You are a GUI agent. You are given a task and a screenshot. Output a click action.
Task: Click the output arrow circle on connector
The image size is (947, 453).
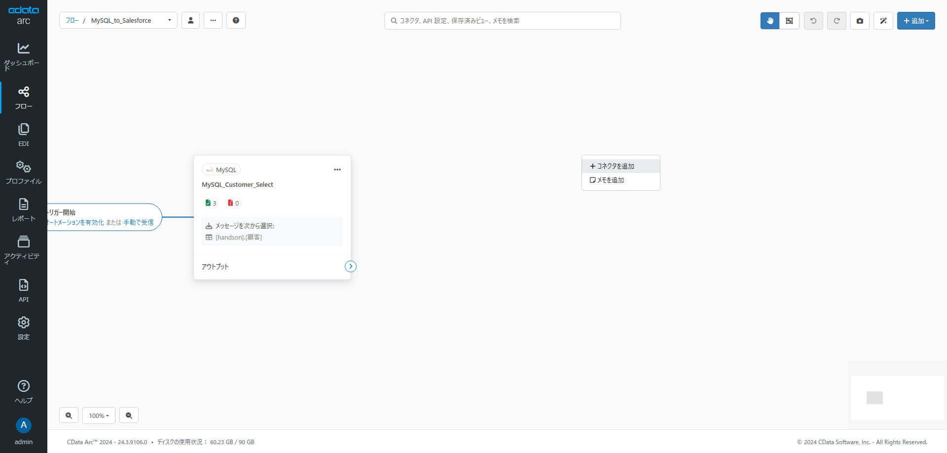tap(350, 266)
